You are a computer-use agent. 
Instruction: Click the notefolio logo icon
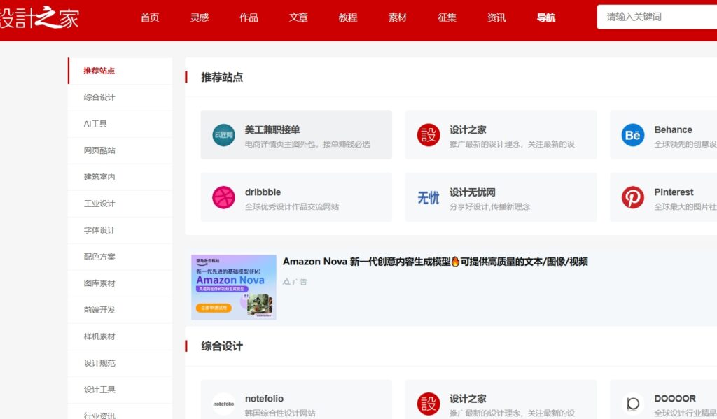point(223,404)
